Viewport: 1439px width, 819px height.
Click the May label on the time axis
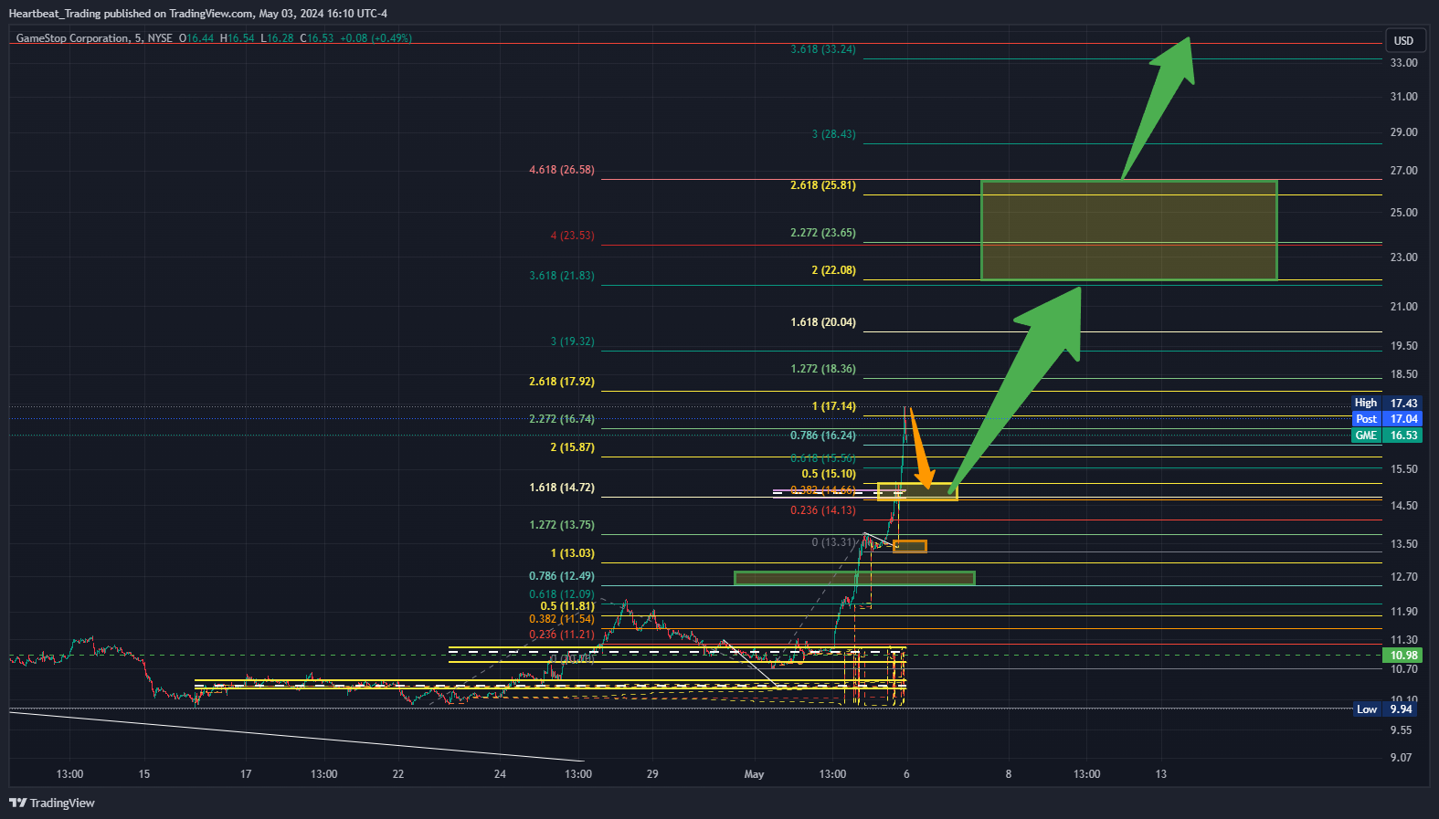point(755,774)
